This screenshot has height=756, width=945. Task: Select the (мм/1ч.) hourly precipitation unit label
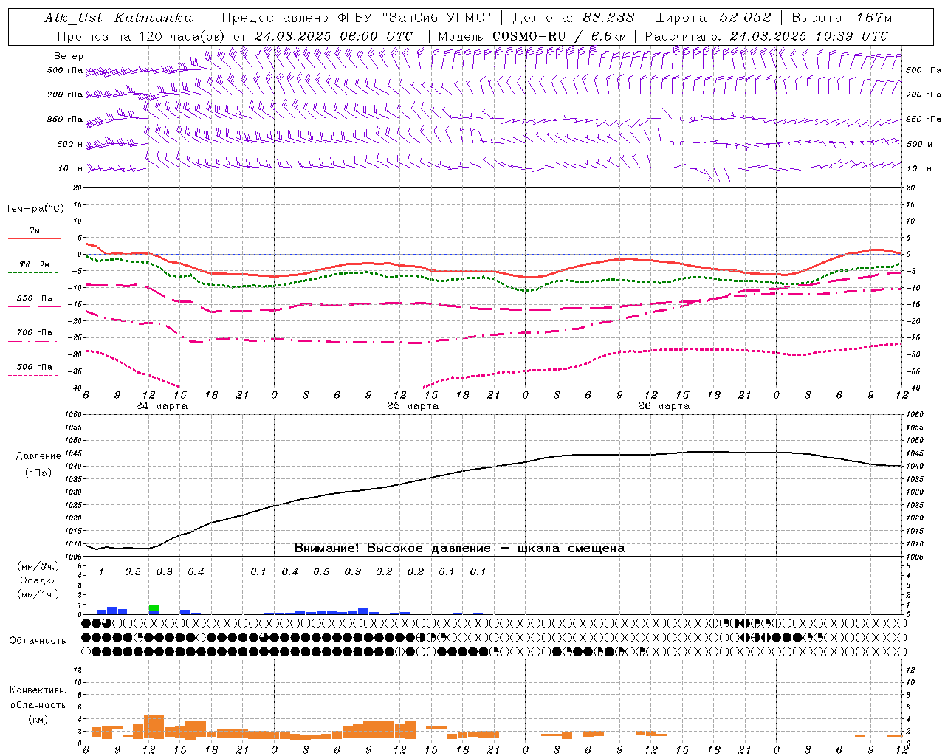click(38, 594)
